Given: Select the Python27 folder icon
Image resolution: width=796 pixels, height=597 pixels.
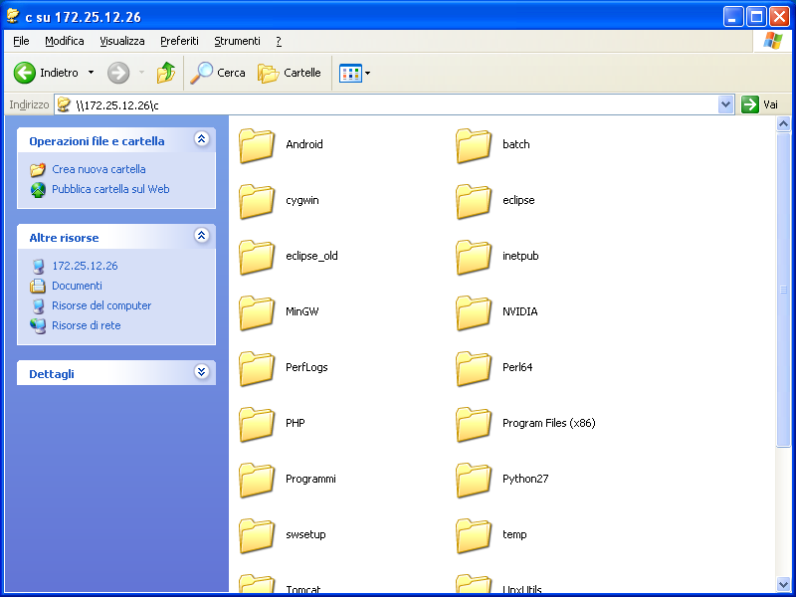Looking at the screenshot, I should click(474, 481).
